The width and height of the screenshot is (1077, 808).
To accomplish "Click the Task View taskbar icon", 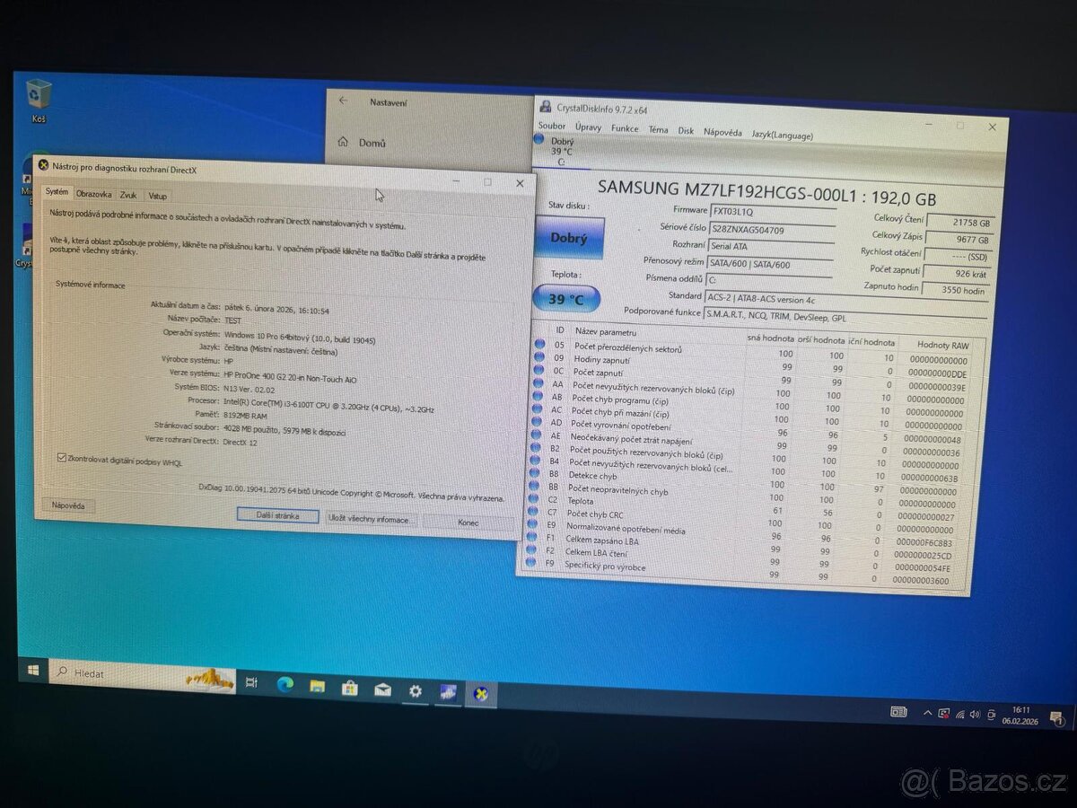I will 252,682.
